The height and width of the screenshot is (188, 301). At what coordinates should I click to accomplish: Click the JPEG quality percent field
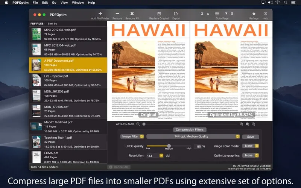(x=197, y=146)
